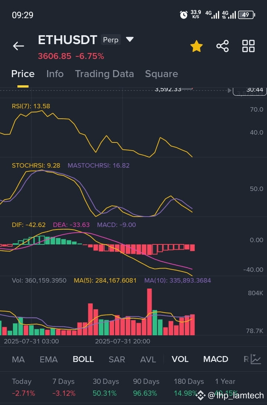Select the -6.75% price change

90,56
